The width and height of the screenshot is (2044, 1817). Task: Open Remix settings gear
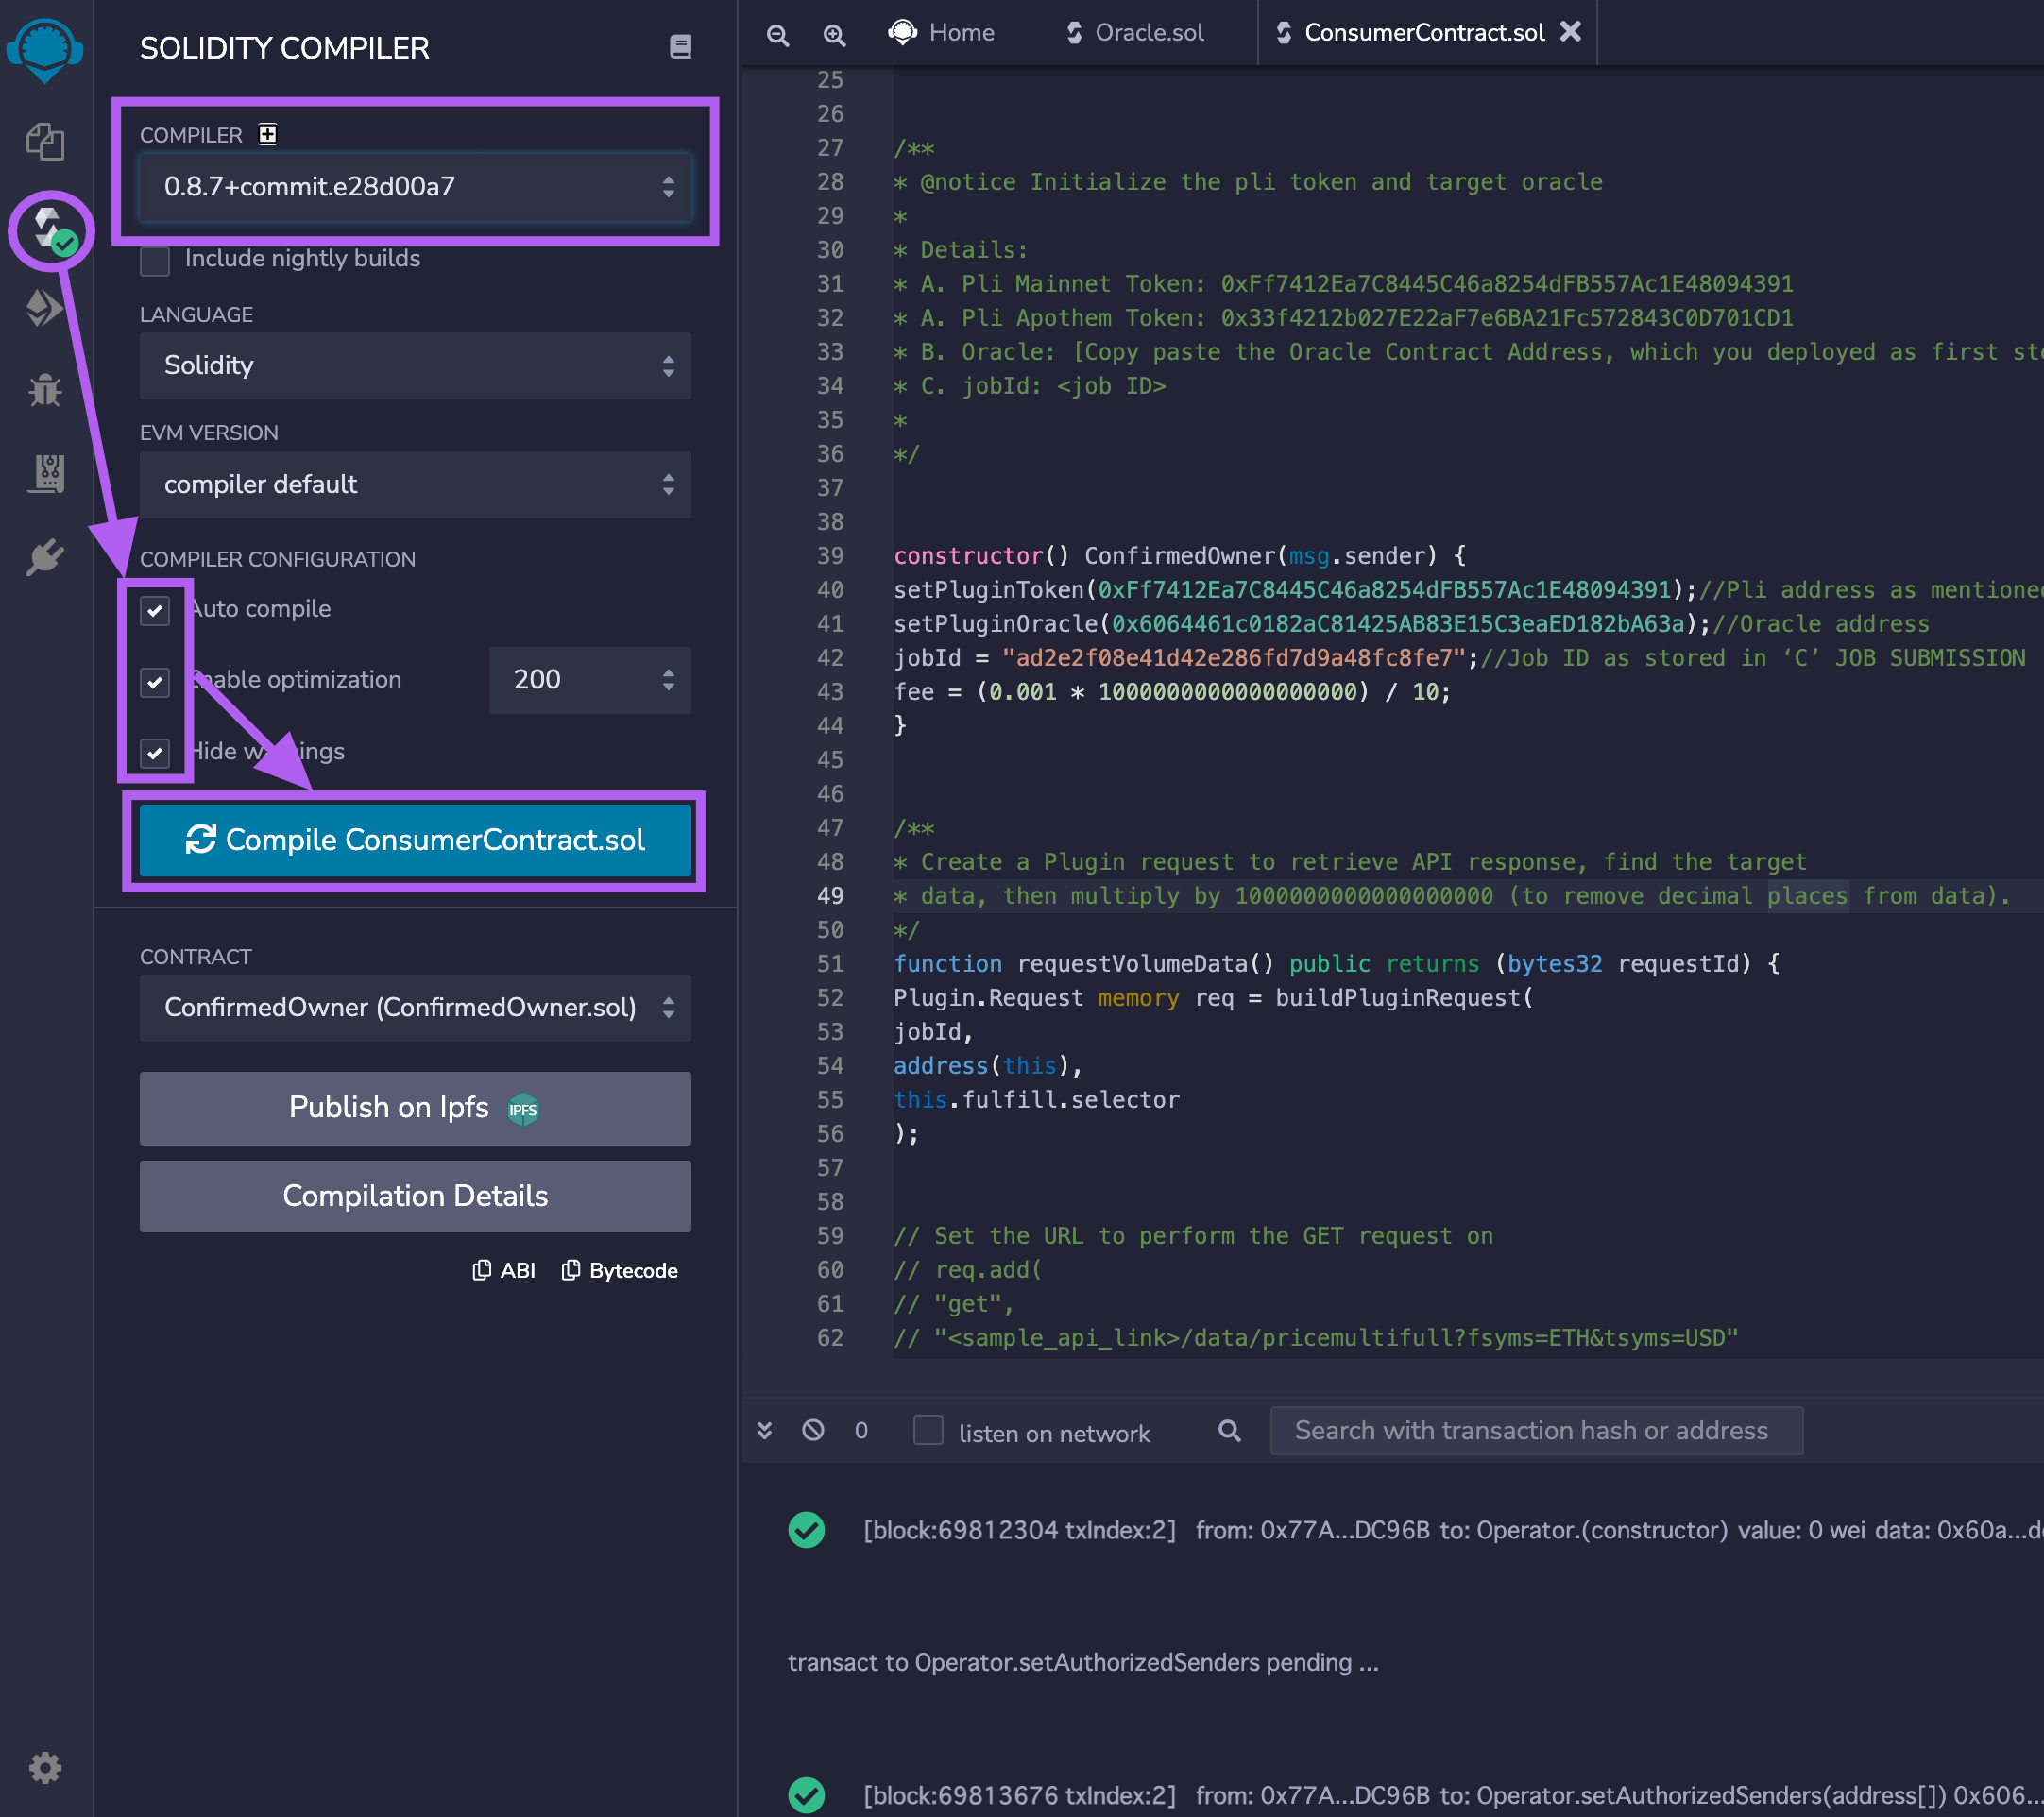[x=46, y=1766]
